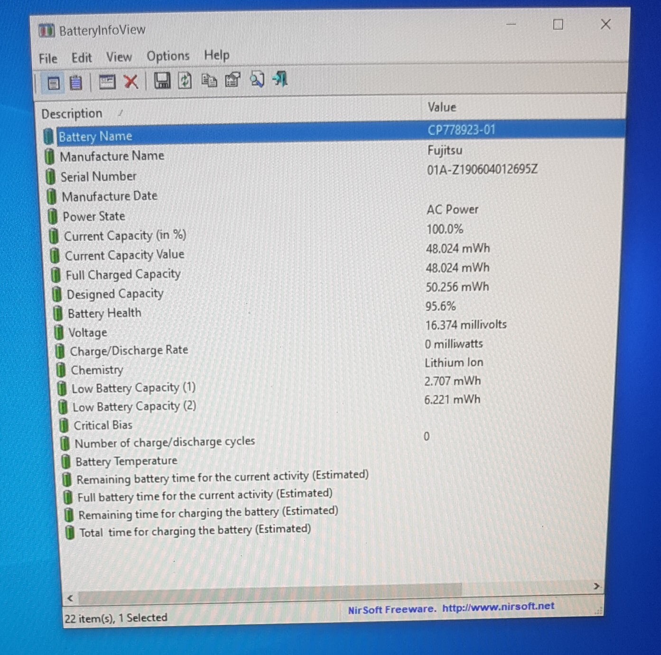
Task: Open the Properties toolbar icon
Action: (233, 80)
